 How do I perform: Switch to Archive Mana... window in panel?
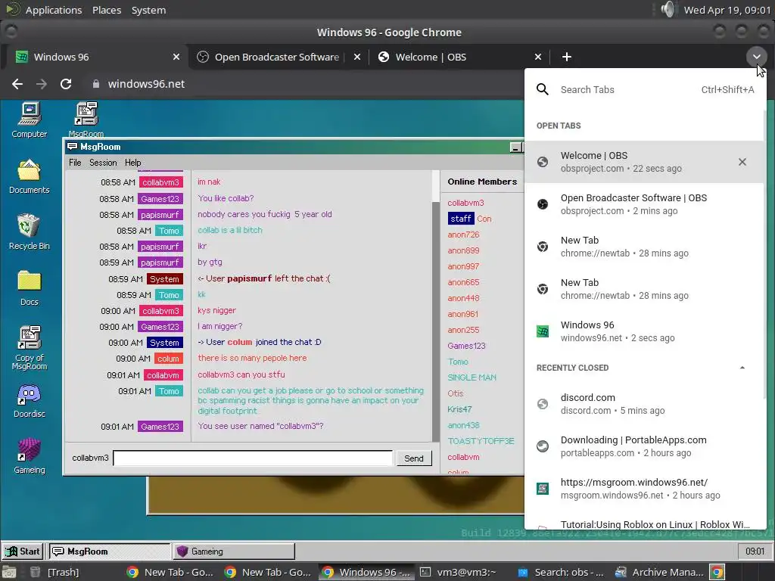pos(660,572)
